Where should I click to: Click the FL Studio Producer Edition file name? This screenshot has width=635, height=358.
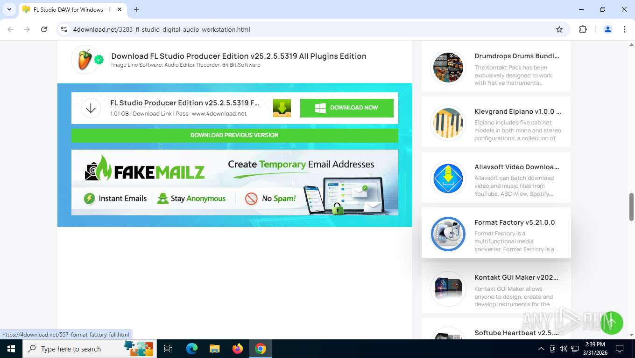pyautogui.click(x=184, y=103)
